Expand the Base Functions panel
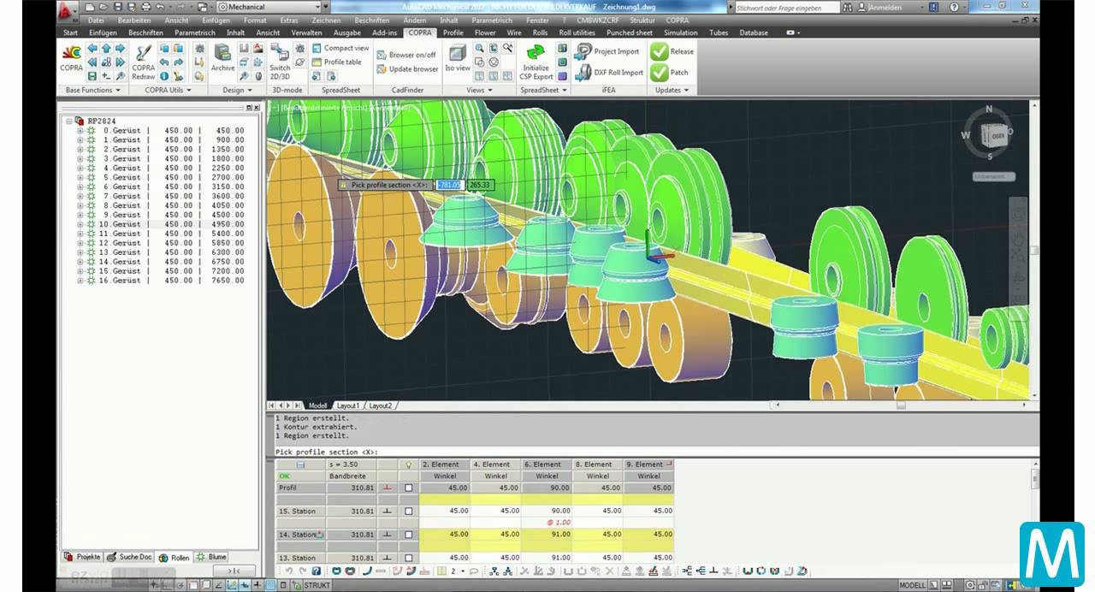The image size is (1095, 592). click(92, 90)
